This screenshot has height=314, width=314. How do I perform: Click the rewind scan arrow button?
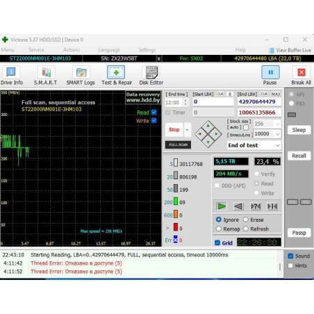point(238,206)
